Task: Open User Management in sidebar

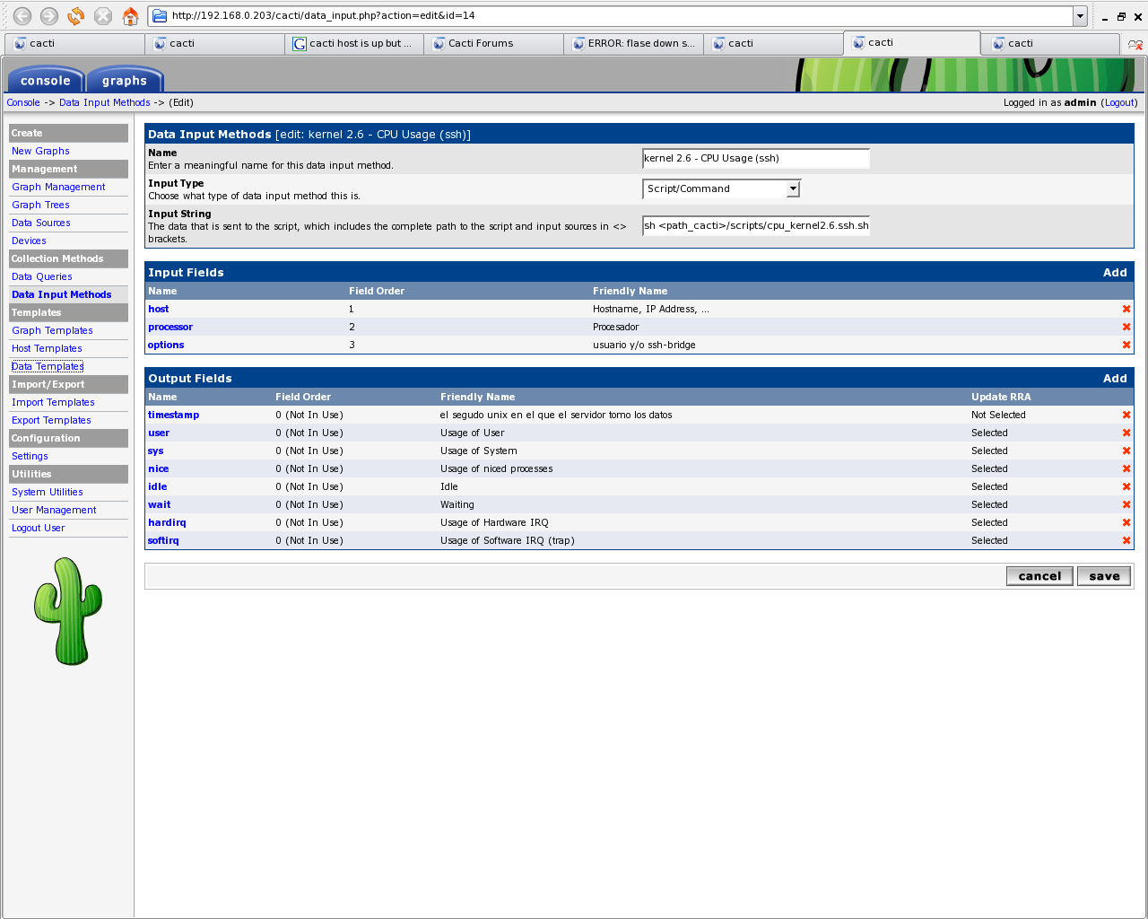Action: [54, 510]
